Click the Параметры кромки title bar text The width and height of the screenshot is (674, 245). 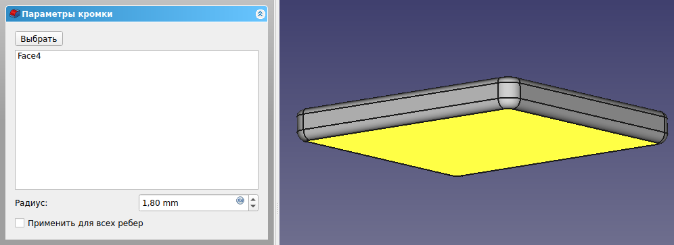pos(67,14)
